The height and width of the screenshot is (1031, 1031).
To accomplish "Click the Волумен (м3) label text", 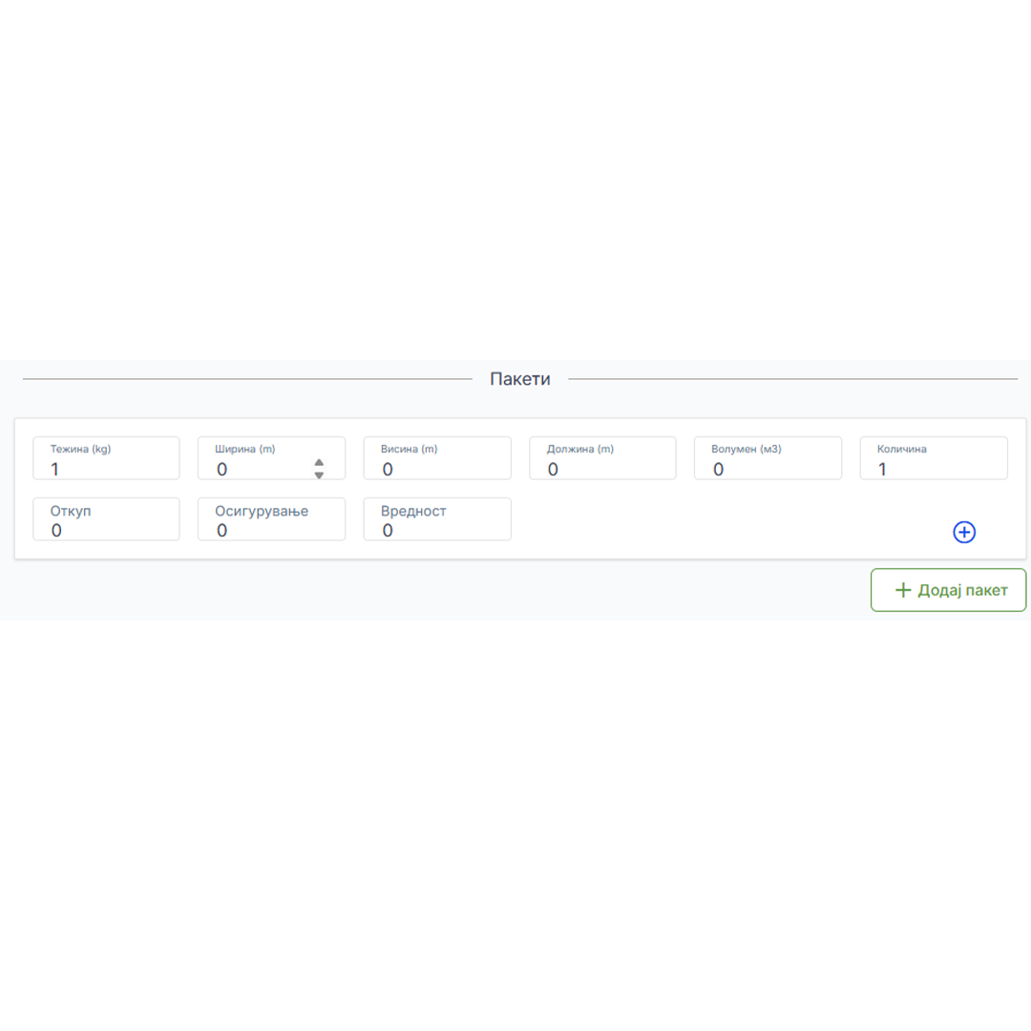I will 747,449.
